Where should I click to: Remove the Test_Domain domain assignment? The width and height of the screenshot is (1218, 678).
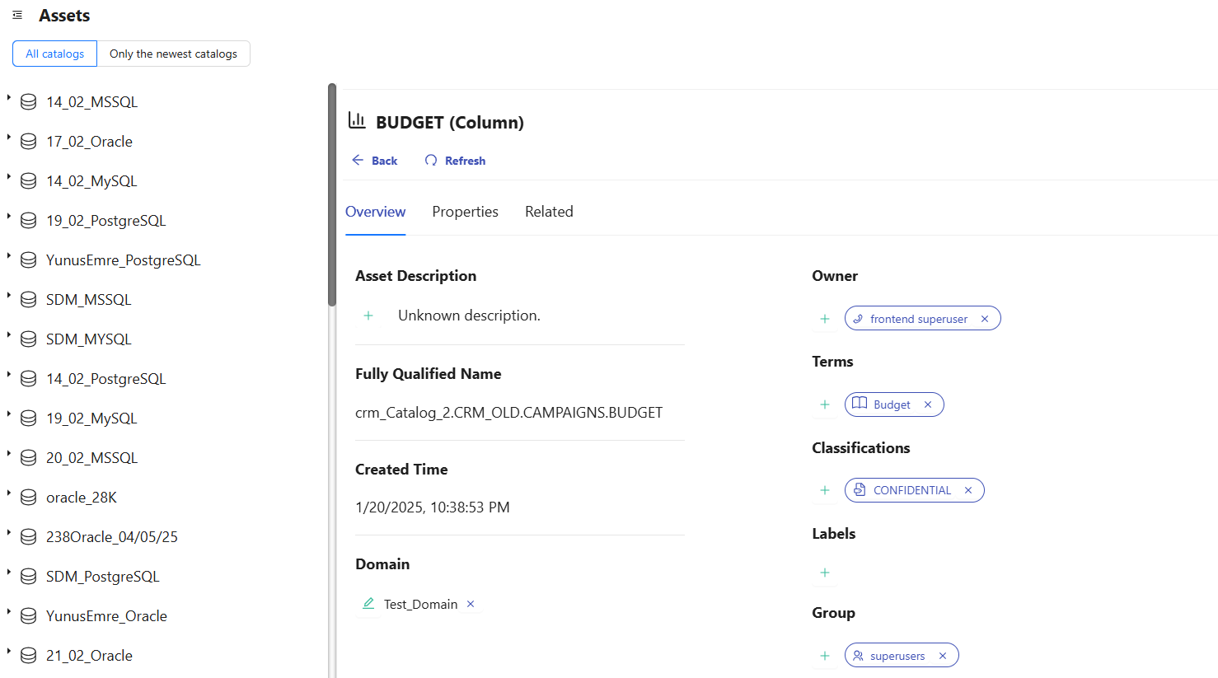[x=471, y=604]
